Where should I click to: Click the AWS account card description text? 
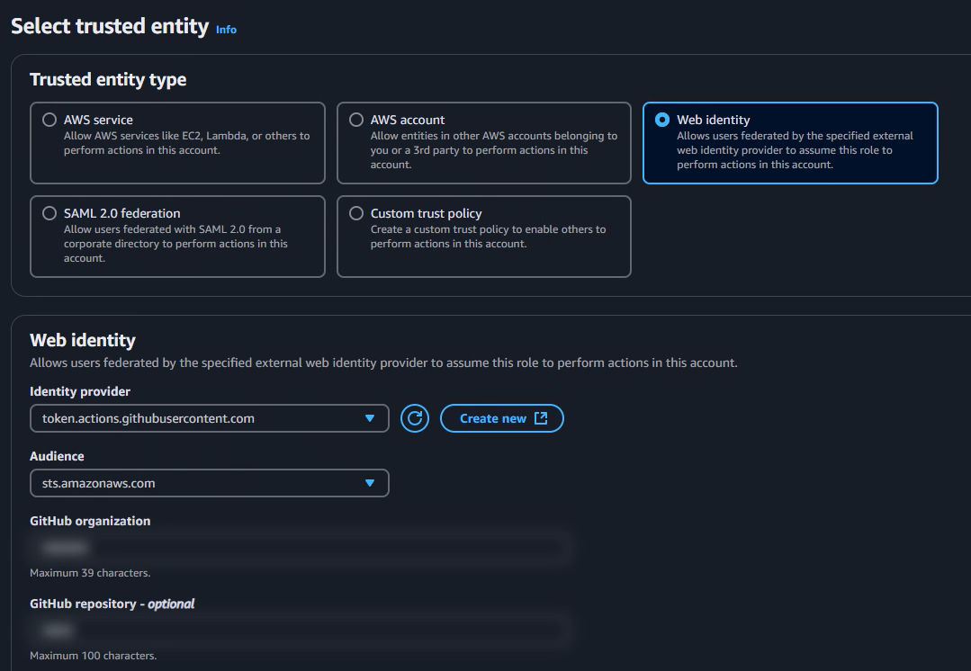(493, 150)
